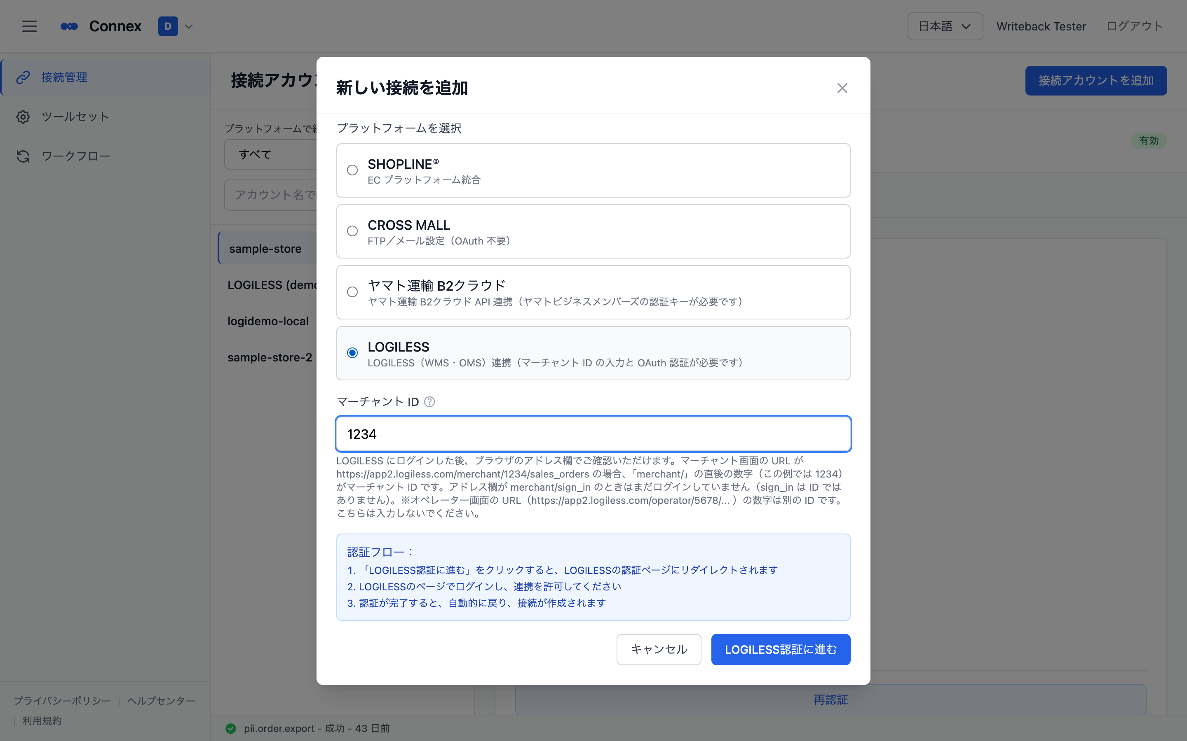Click the link icon beside 接続管理
Screen dimensions: 1187x741
point(23,77)
